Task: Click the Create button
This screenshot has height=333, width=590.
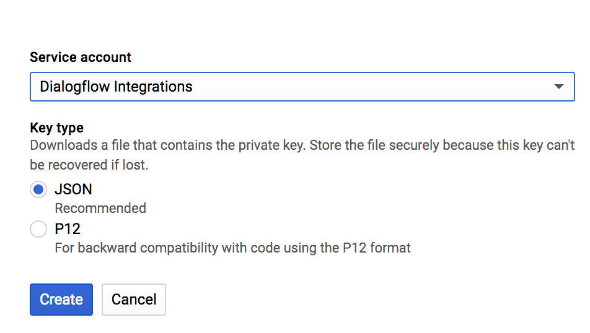Action: [61, 300]
